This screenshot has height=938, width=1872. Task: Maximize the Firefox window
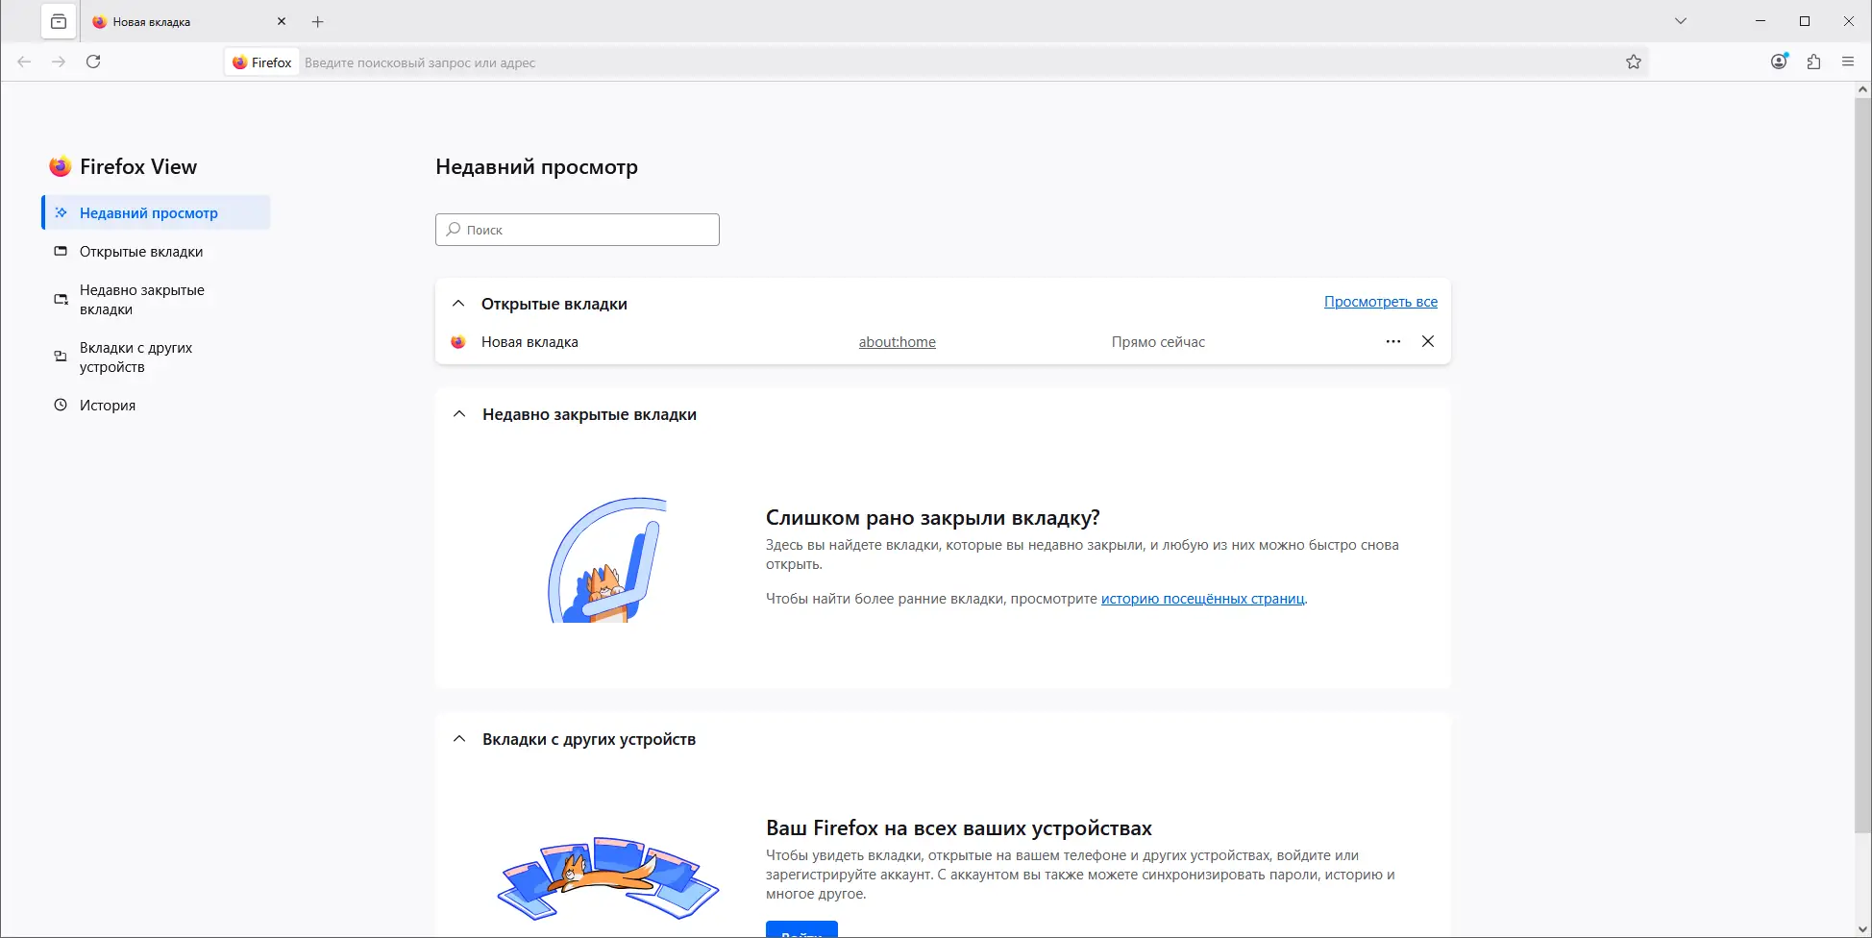(x=1805, y=21)
